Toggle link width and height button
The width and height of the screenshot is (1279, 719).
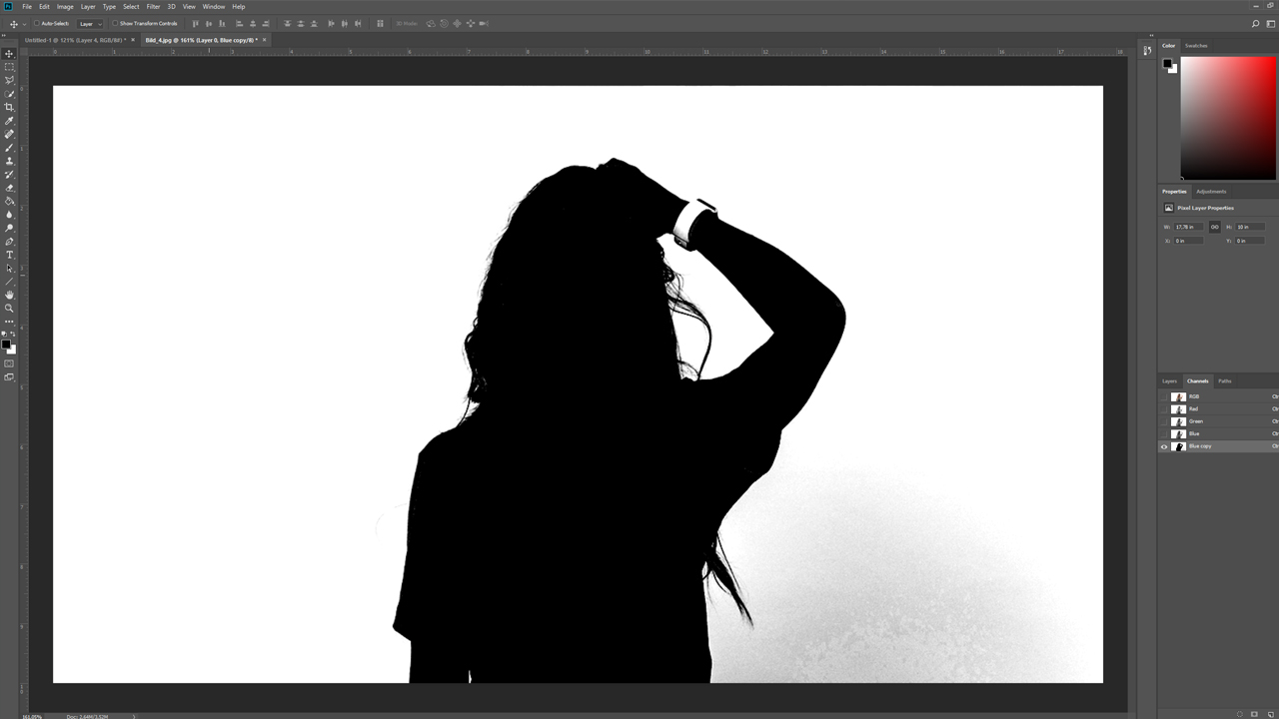[1215, 227]
